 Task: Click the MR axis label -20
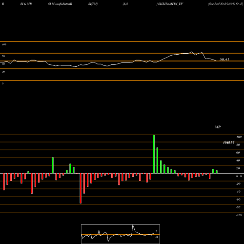tap(238, 184)
